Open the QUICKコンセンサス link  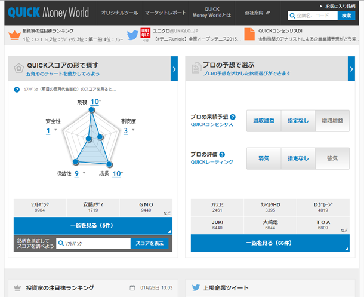pyautogui.click(x=212, y=124)
